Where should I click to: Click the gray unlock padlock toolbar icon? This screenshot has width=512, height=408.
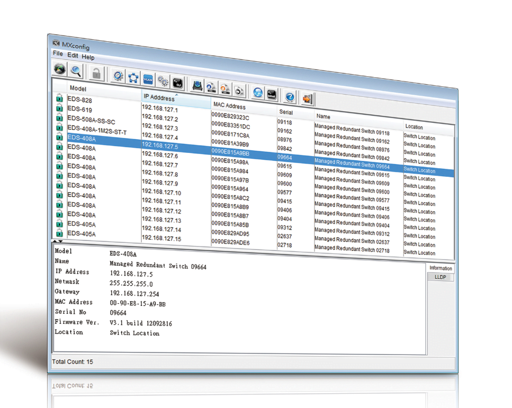(96, 74)
